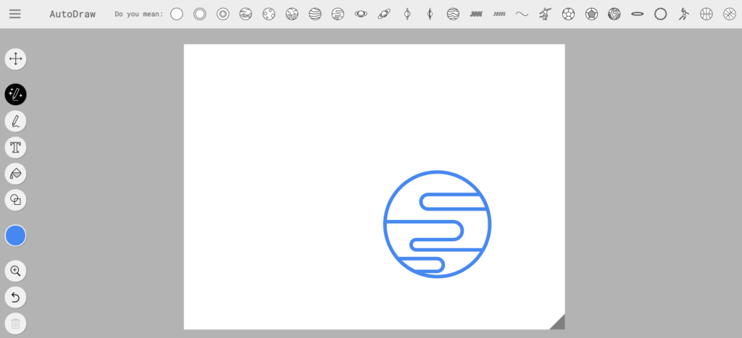Select the Move tool

[15, 59]
